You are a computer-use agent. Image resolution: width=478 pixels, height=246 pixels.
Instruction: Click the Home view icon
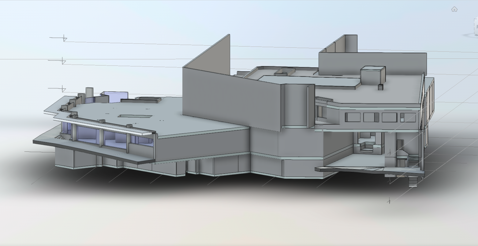(454, 9)
